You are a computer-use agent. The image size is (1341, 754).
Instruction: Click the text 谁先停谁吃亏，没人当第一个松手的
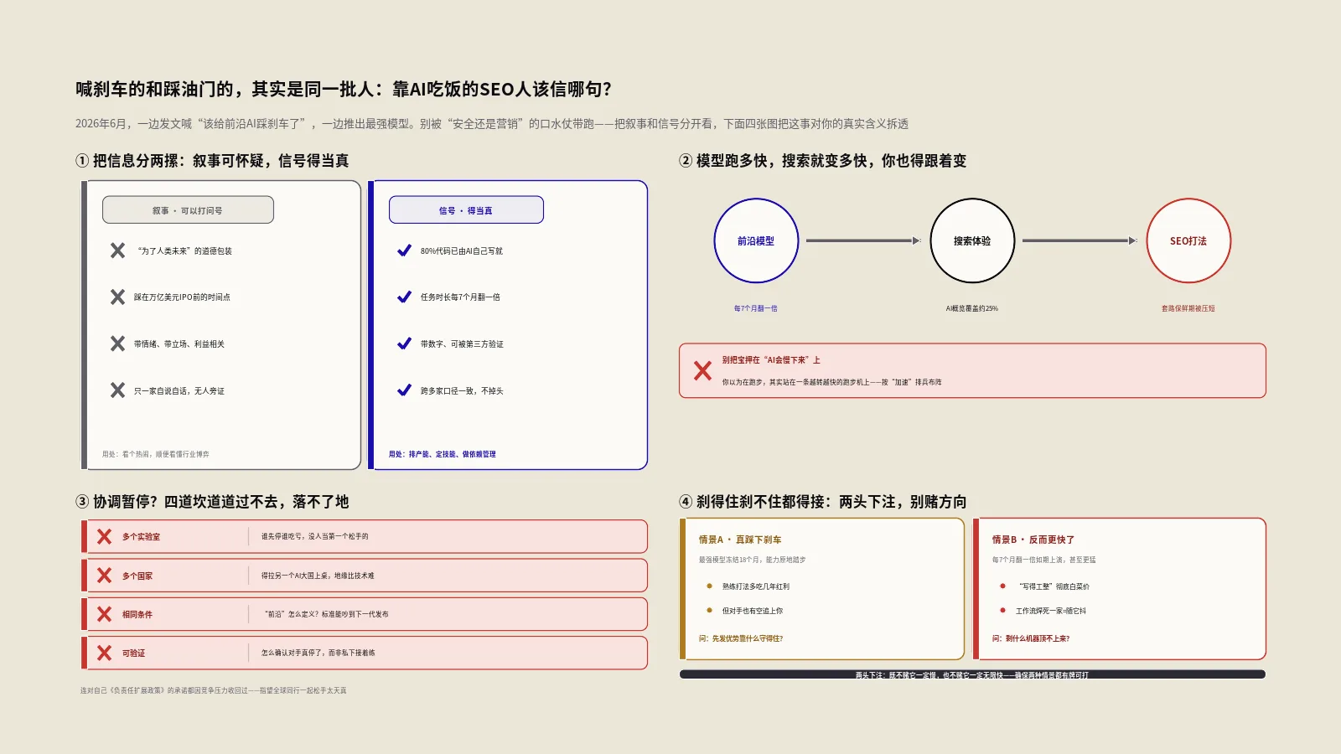click(x=314, y=536)
